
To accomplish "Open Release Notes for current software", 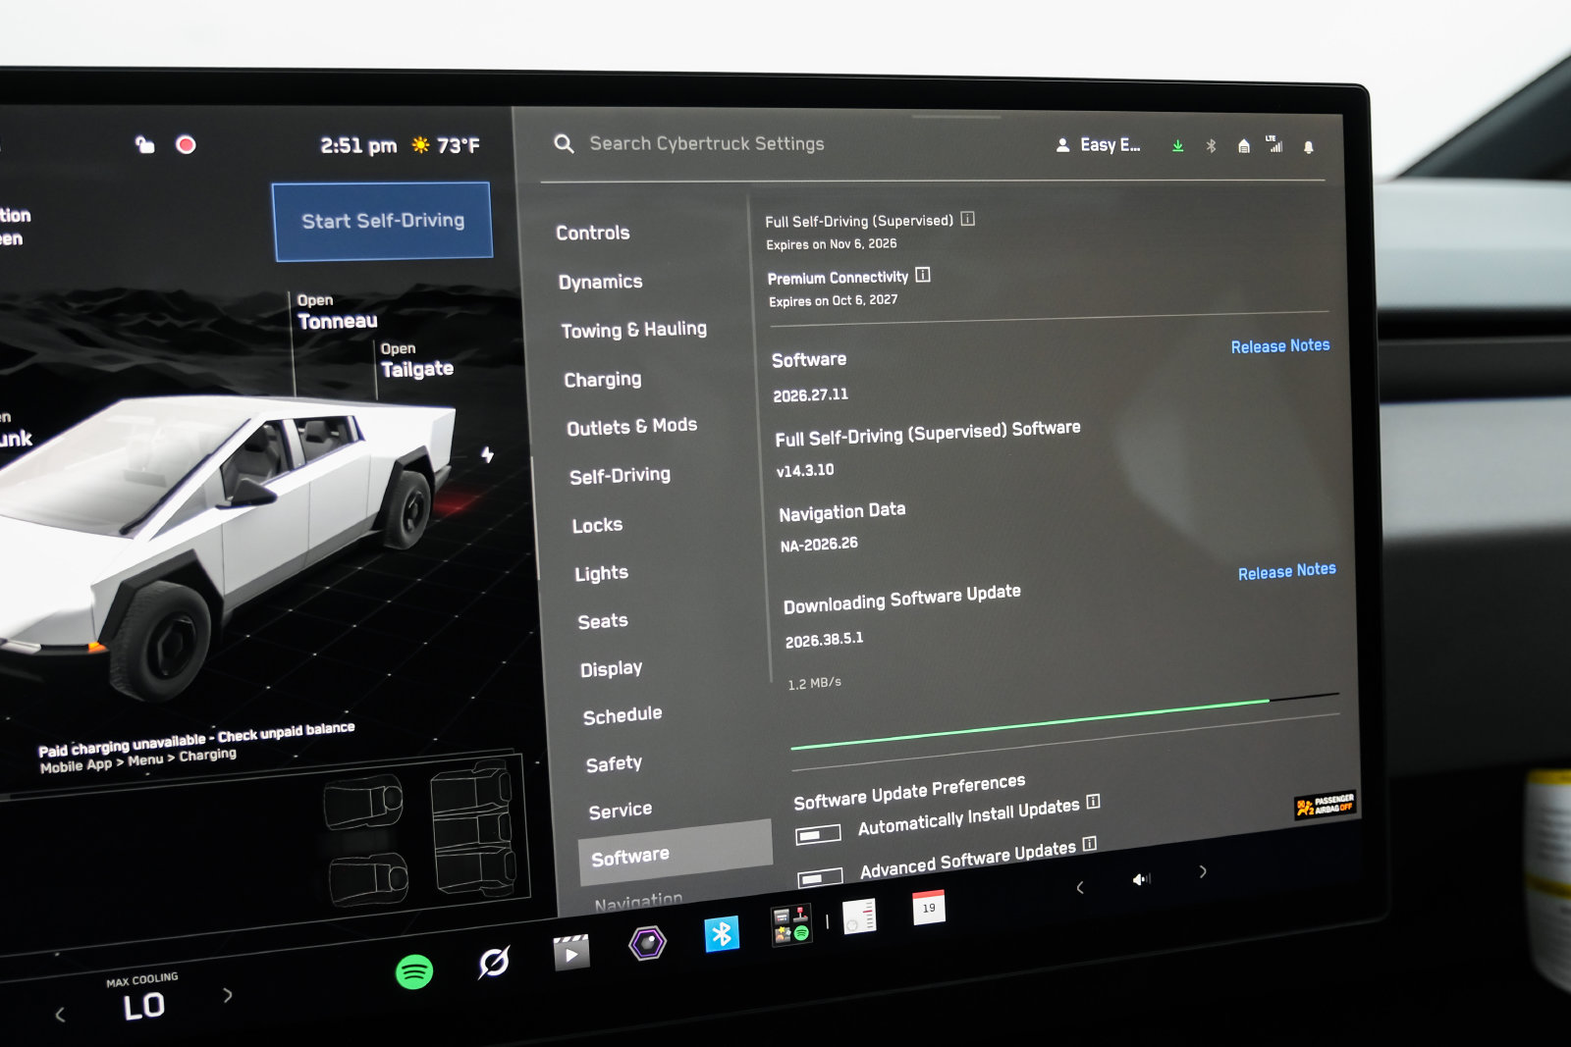I will (1280, 346).
